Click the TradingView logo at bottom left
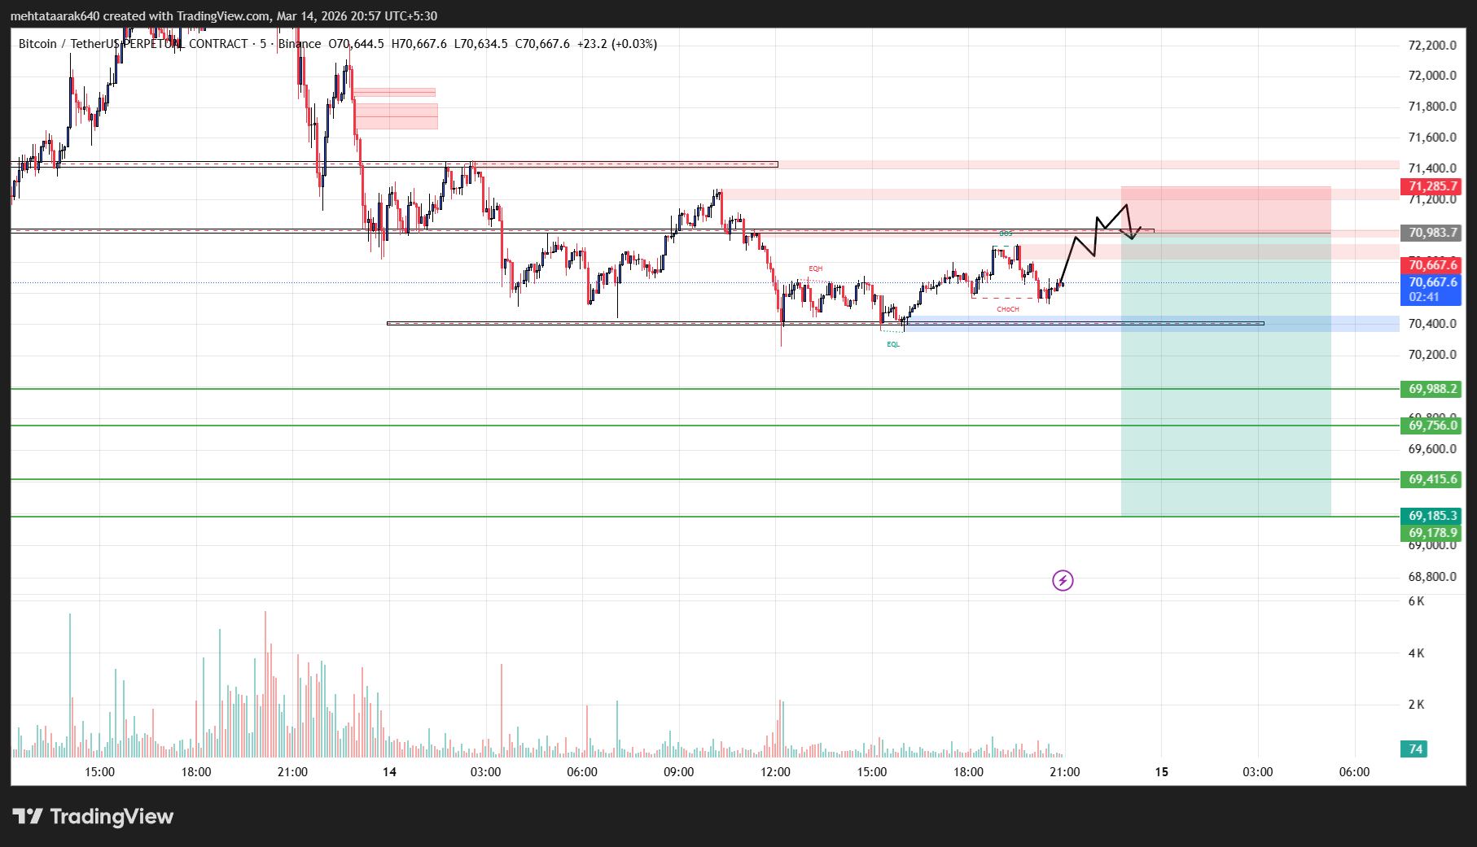Viewport: 1477px width, 847px height. click(93, 816)
